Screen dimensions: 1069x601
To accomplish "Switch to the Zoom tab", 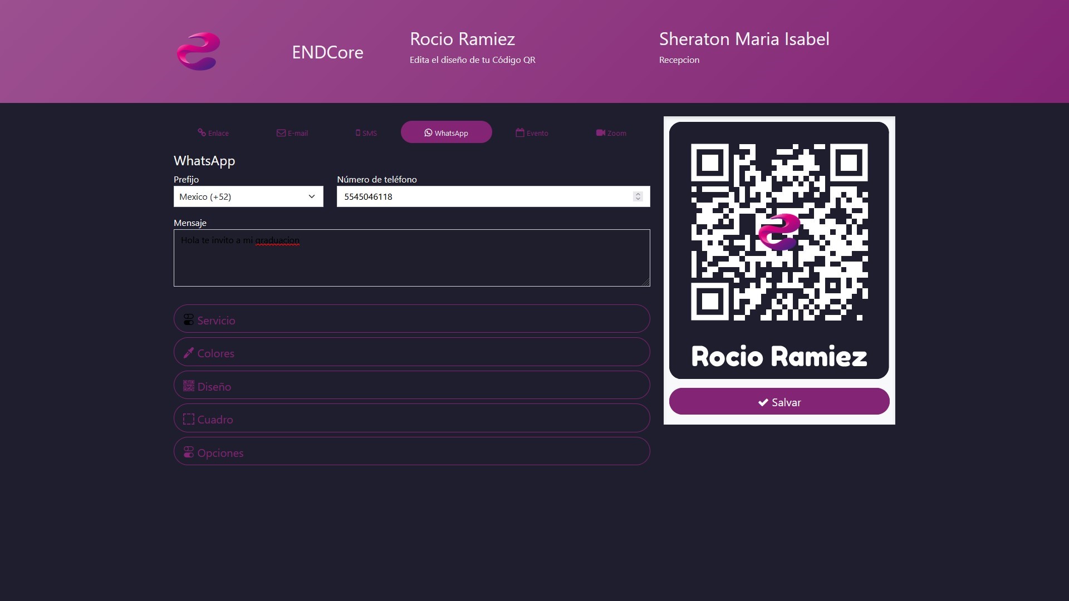I will (x=611, y=132).
